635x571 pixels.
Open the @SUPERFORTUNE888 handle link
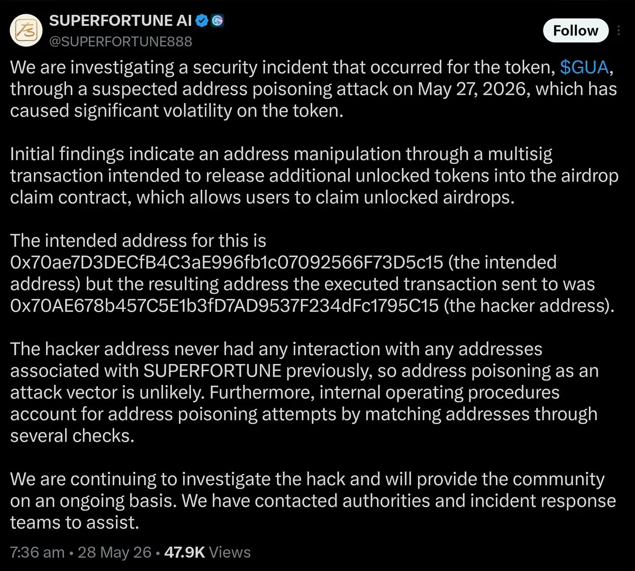[120, 41]
